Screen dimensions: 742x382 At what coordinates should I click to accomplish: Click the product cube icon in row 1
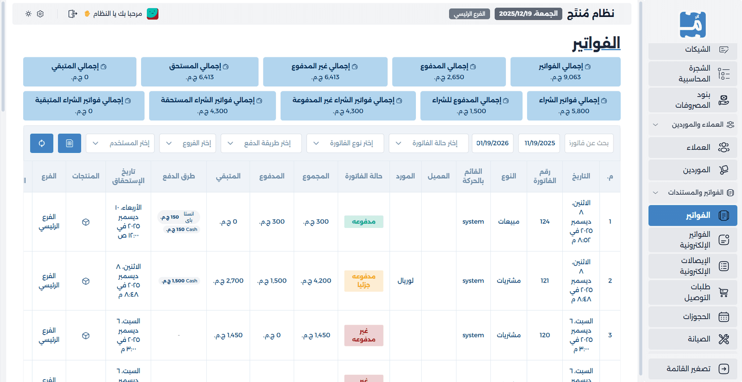click(86, 222)
